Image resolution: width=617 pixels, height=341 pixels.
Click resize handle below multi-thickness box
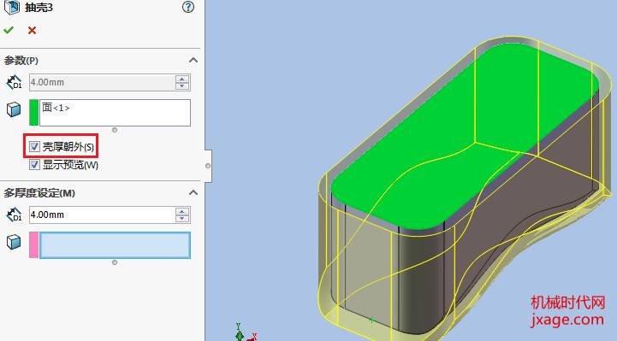tap(115, 262)
